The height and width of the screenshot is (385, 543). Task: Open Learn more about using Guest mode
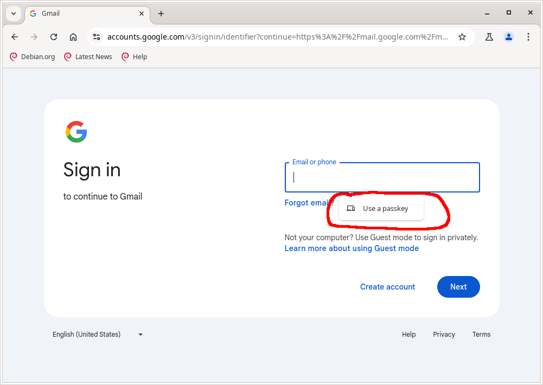[352, 248]
